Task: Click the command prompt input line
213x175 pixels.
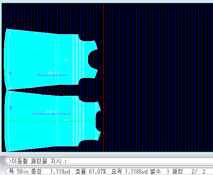Action: 104,161
